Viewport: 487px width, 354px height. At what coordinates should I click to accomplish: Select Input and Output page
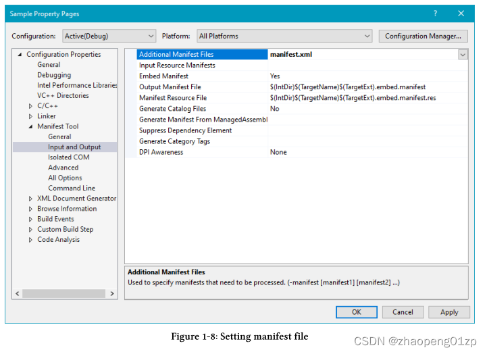pyautogui.click(x=74, y=147)
